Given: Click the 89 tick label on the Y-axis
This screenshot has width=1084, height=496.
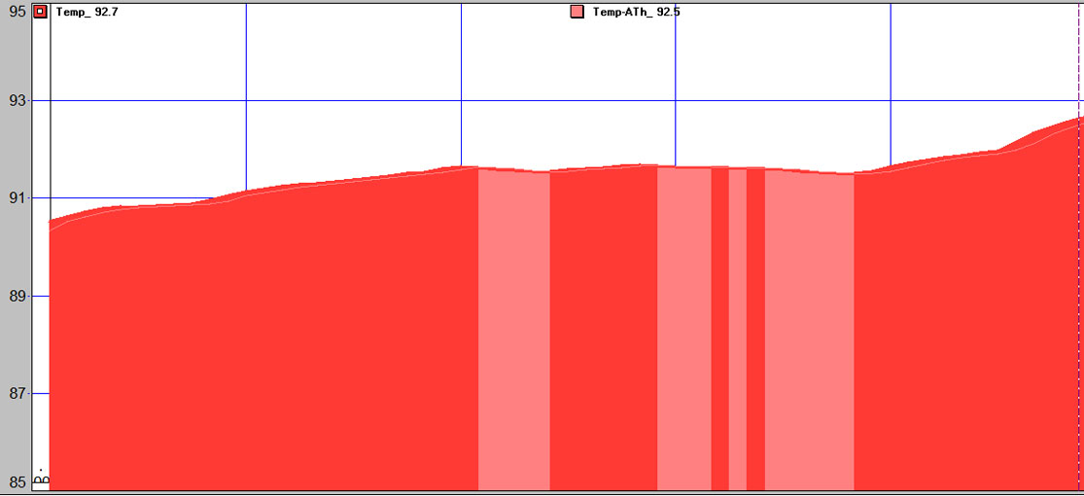Looking at the screenshot, I should click(x=17, y=296).
